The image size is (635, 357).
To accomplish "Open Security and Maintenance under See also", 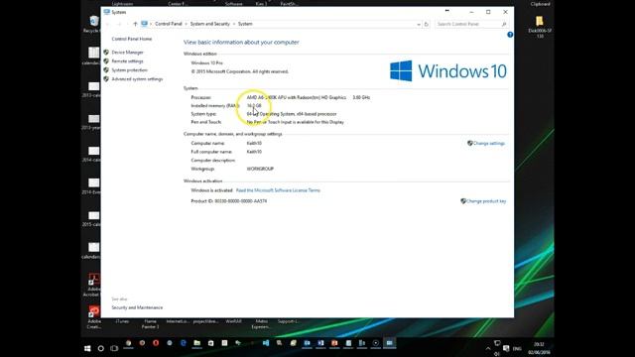I will [x=137, y=307].
